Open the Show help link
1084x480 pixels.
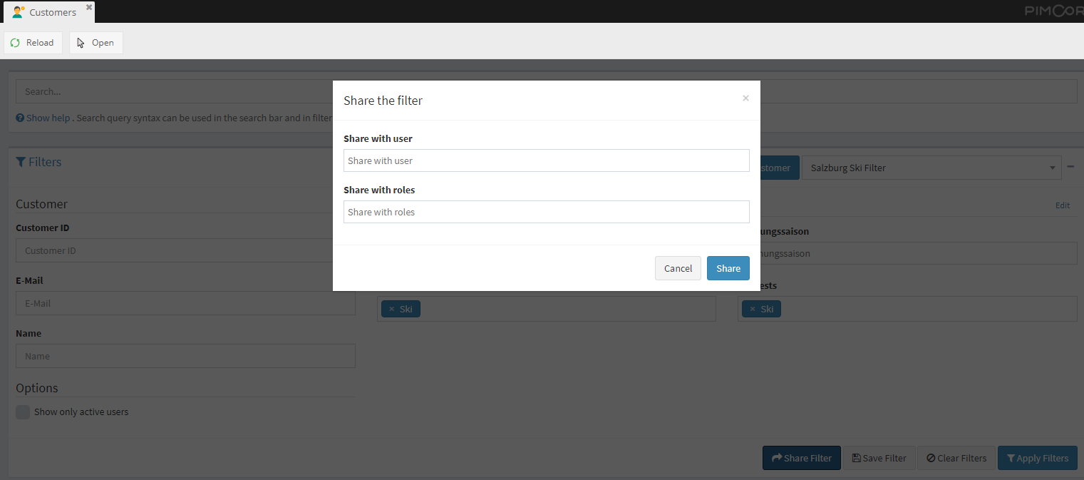48,118
